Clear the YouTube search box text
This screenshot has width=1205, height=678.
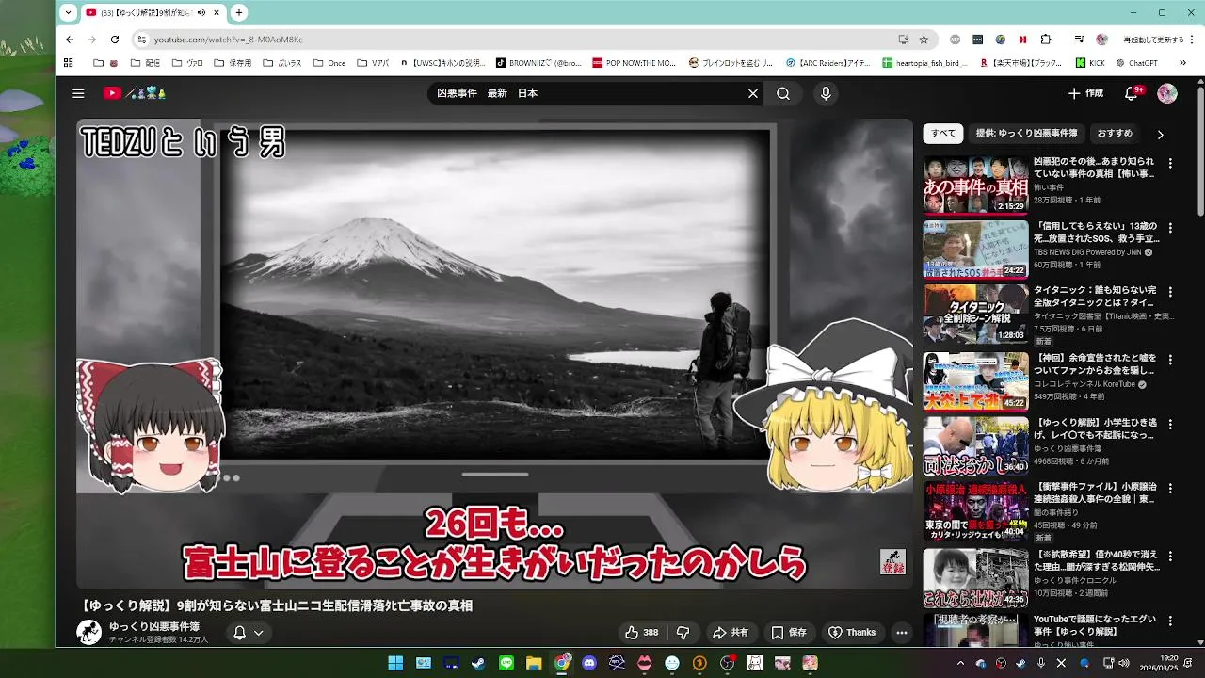click(x=752, y=93)
